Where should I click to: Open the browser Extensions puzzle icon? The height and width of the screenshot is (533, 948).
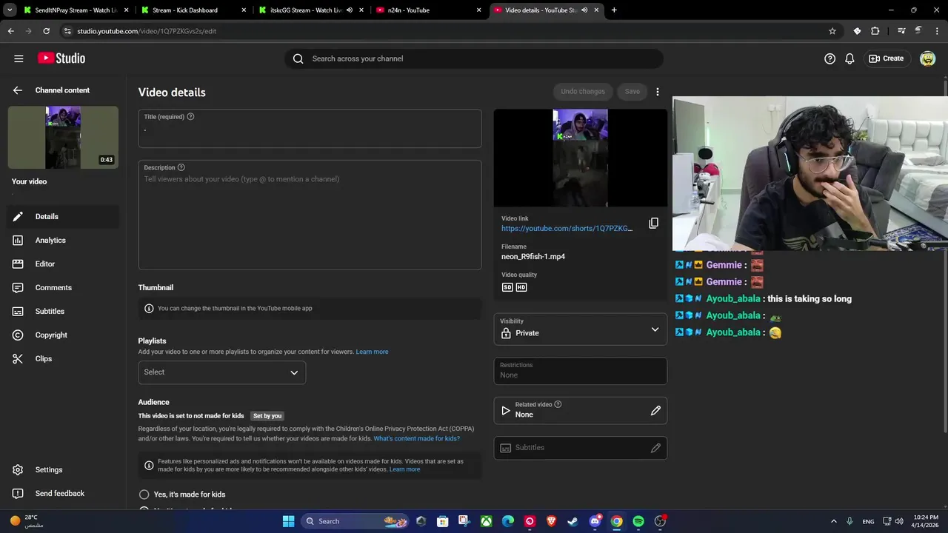coord(875,31)
